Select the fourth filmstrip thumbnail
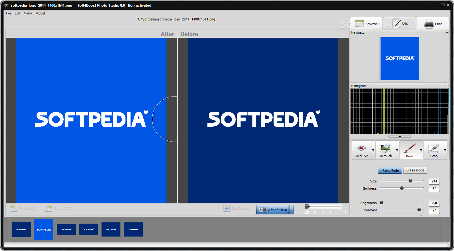454x251 pixels. point(89,230)
